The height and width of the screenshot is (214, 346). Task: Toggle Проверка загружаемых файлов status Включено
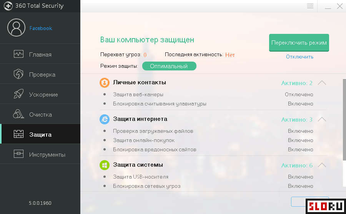(x=301, y=131)
